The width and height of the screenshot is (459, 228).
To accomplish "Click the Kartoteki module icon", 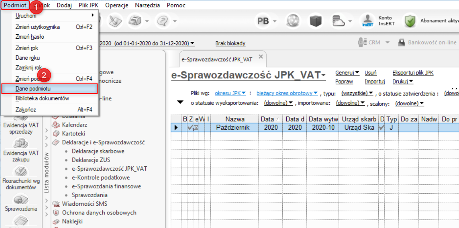I will click(56, 134).
